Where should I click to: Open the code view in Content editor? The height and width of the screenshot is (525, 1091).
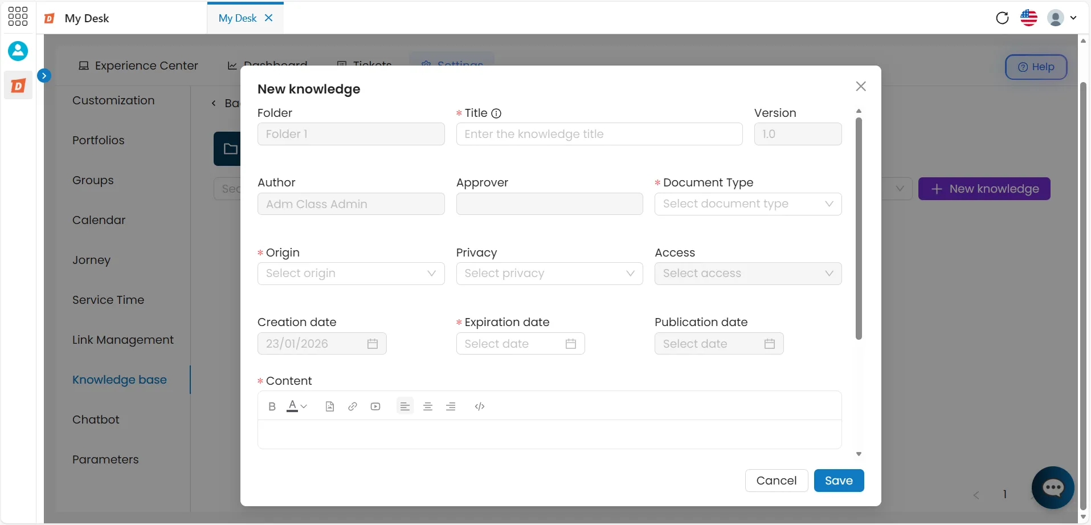pos(480,406)
